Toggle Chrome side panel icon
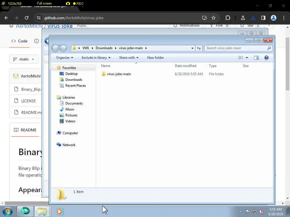 (x=263, y=18)
